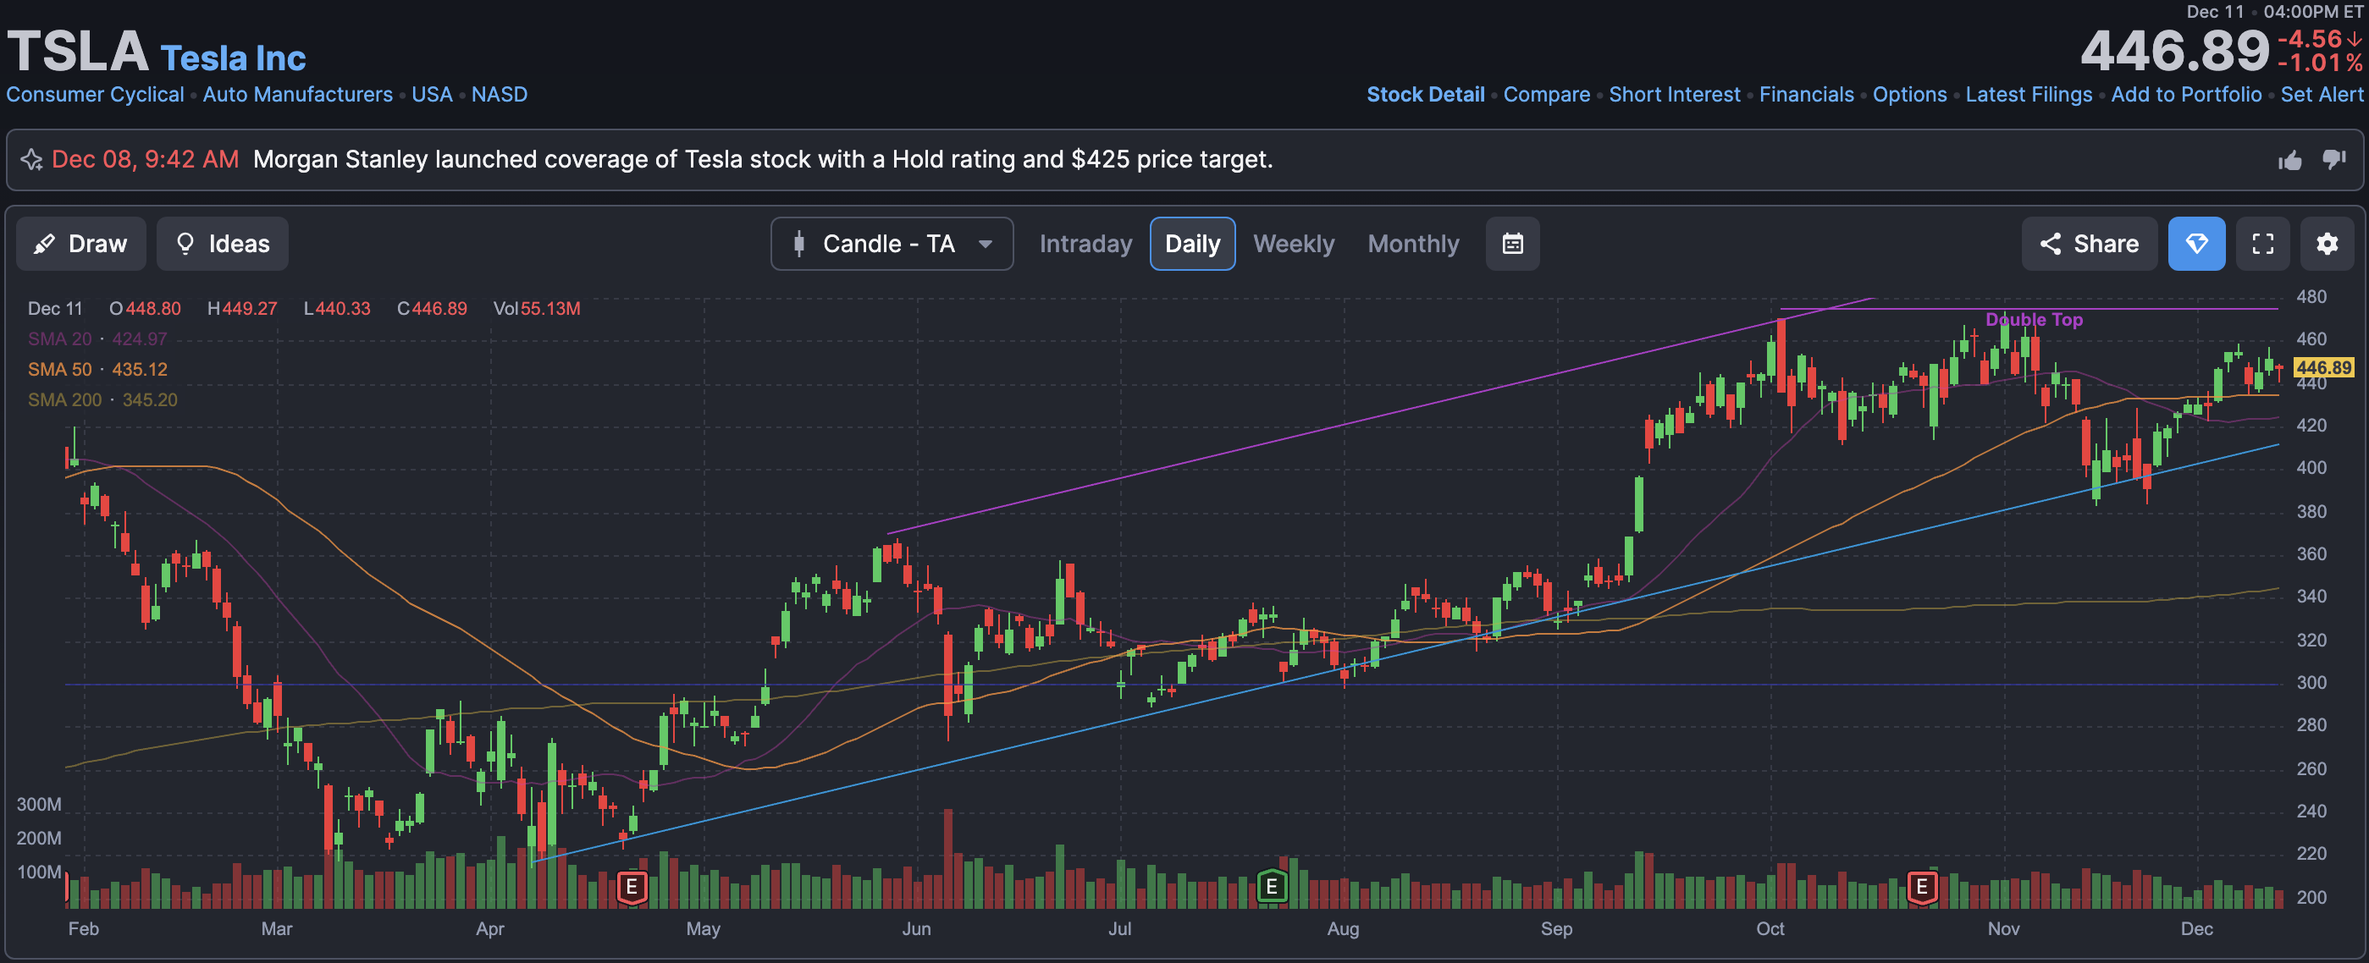Go to Financials tab link

(1805, 95)
